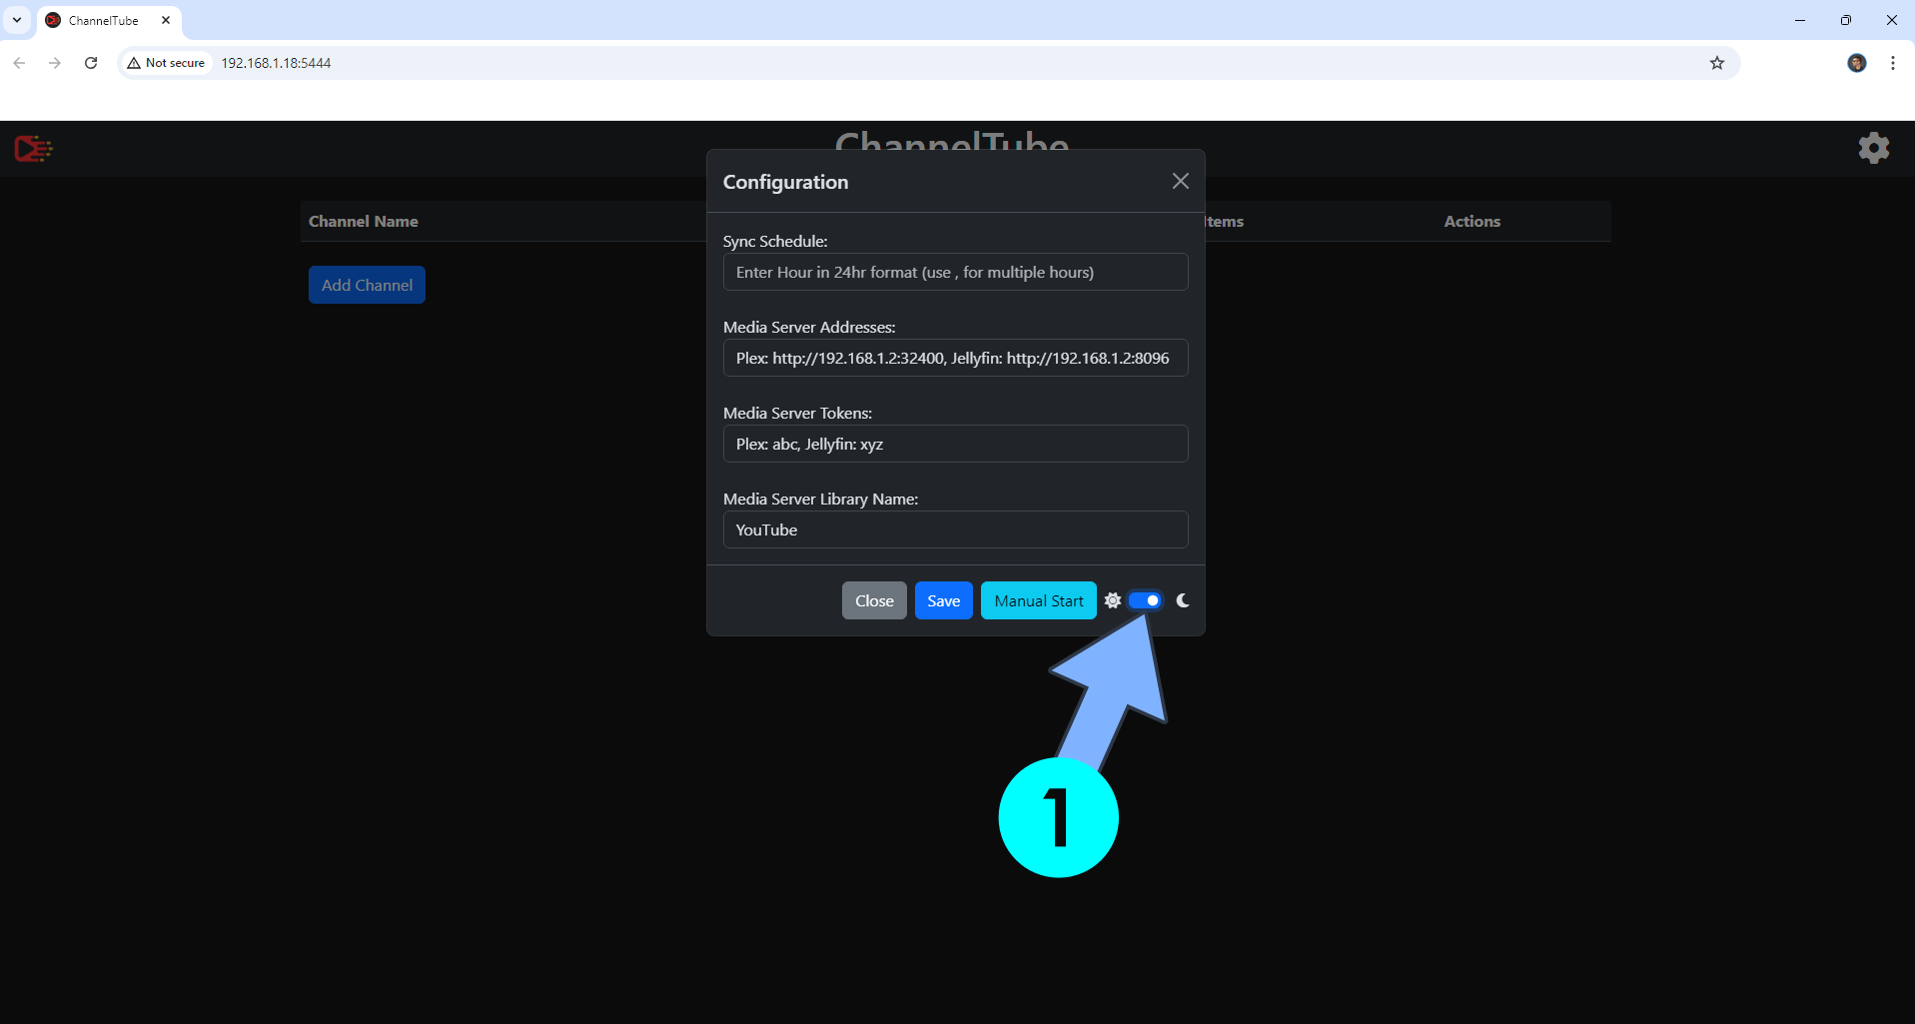This screenshot has height=1024, width=1915.
Task: Click the sun light-mode icon
Action: click(1113, 600)
